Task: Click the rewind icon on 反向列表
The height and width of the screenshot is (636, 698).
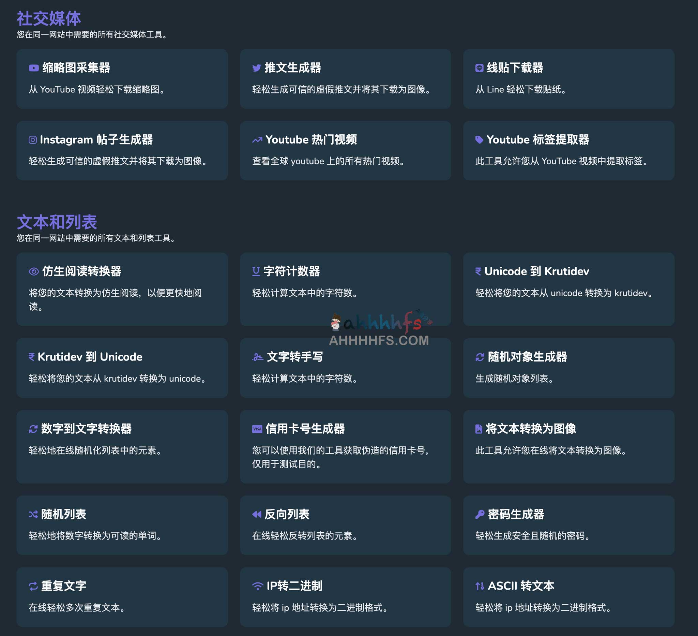Action: pyautogui.click(x=257, y=514)
